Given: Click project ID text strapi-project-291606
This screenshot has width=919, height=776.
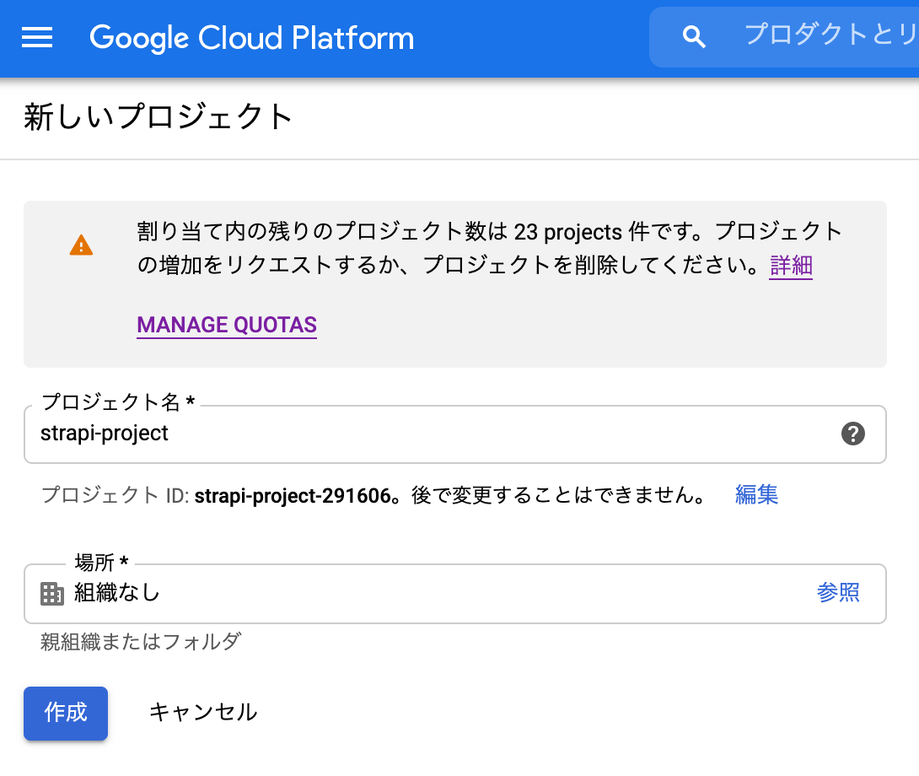Looking at the screenshot, I should coord(293,496).
